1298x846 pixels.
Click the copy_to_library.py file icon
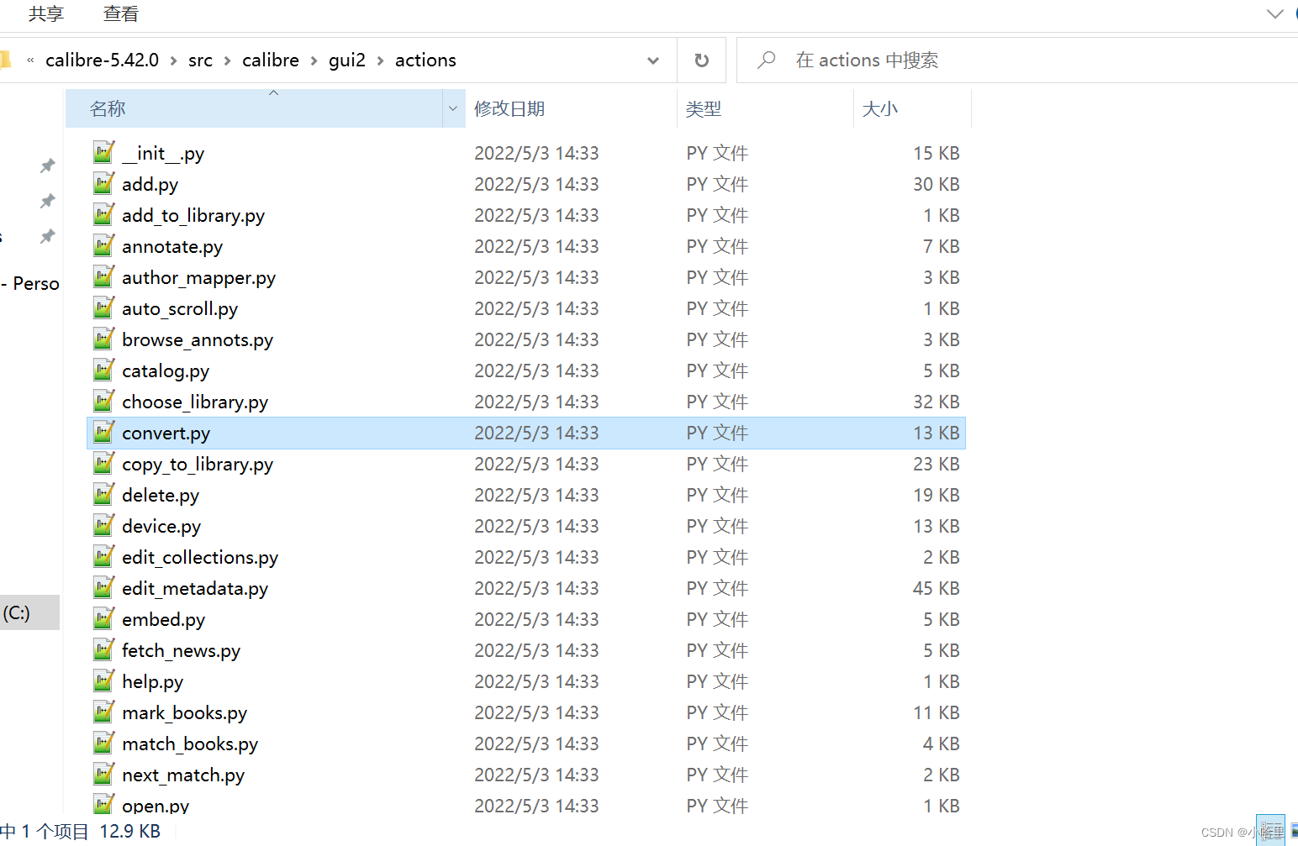point(103,463)
